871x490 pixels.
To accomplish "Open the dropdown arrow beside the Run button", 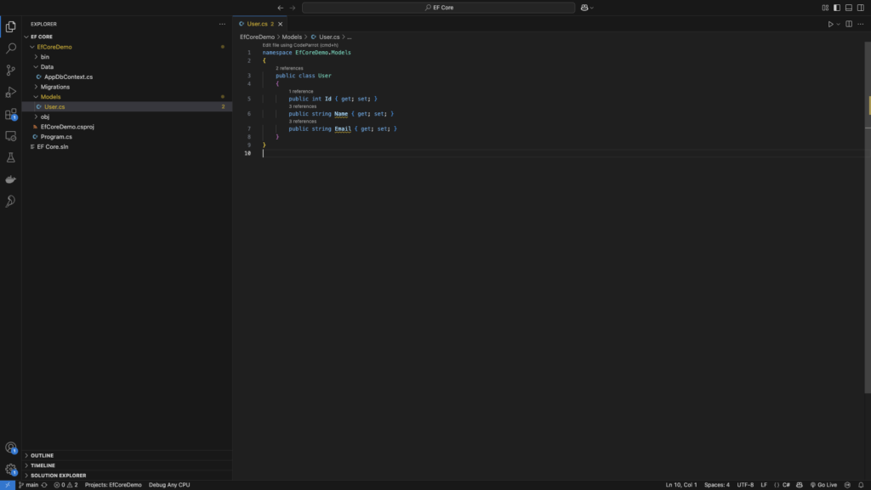I will tap(838, 24).
